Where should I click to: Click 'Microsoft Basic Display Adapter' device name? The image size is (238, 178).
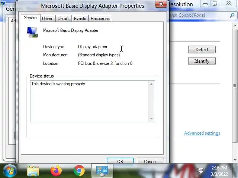71,30
